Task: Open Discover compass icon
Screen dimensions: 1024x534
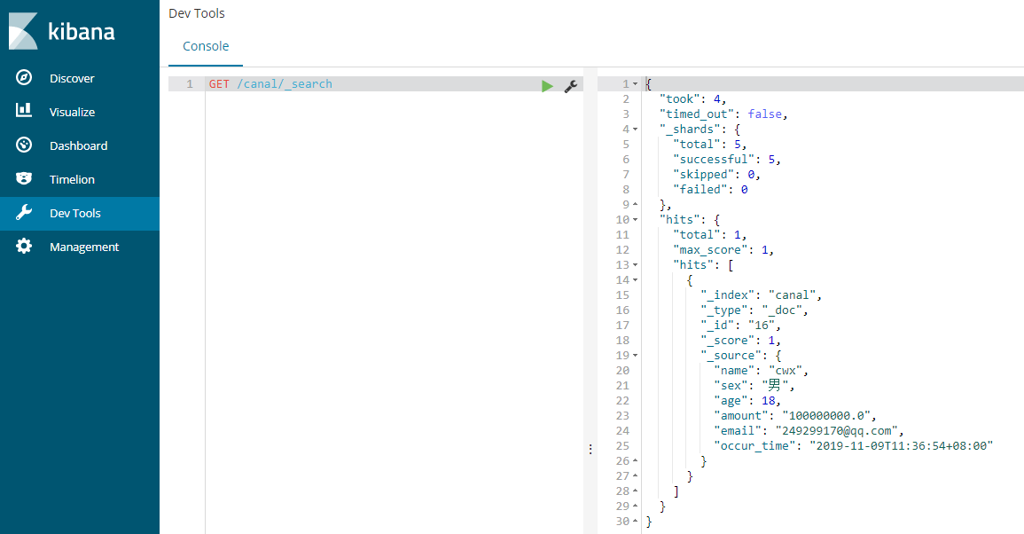Action: 24,78
